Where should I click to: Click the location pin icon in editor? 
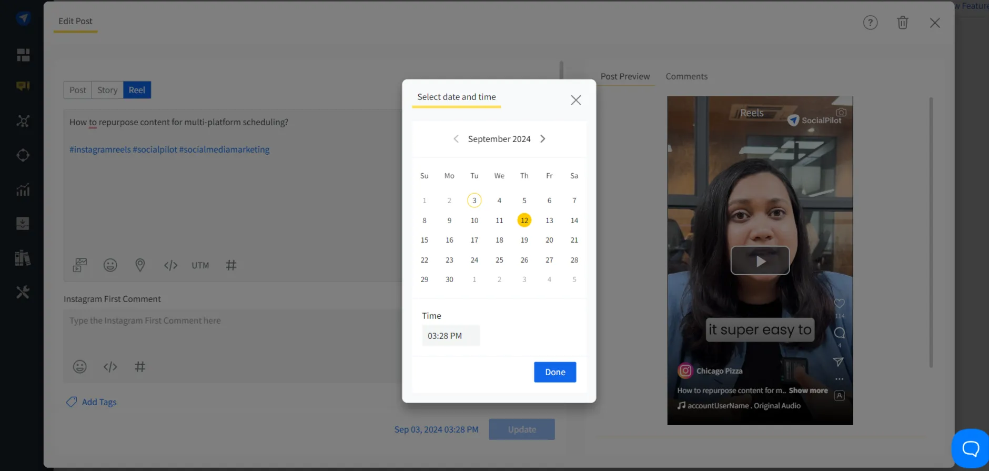point(140,265)
